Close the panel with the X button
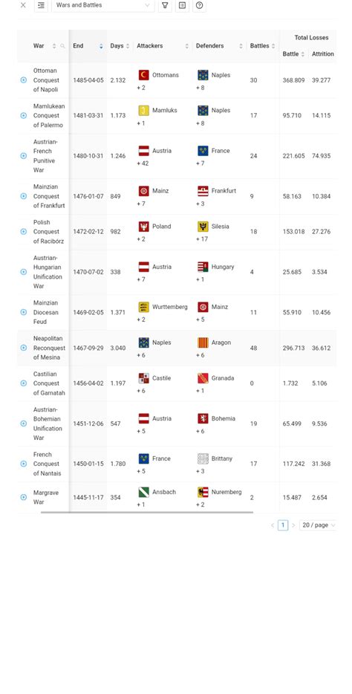The width and height of the screenshot is (352, 694). pos(23,5)
